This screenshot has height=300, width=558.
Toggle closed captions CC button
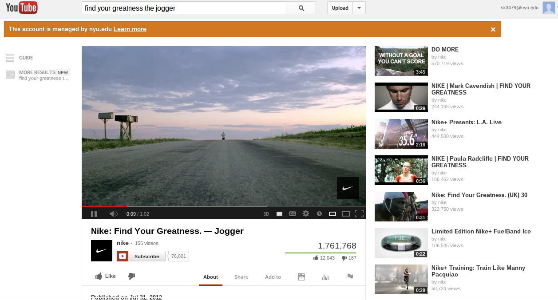point(293,214)
